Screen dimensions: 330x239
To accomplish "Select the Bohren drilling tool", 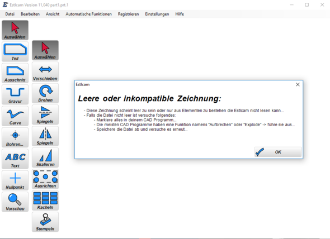I will (15, 137).
